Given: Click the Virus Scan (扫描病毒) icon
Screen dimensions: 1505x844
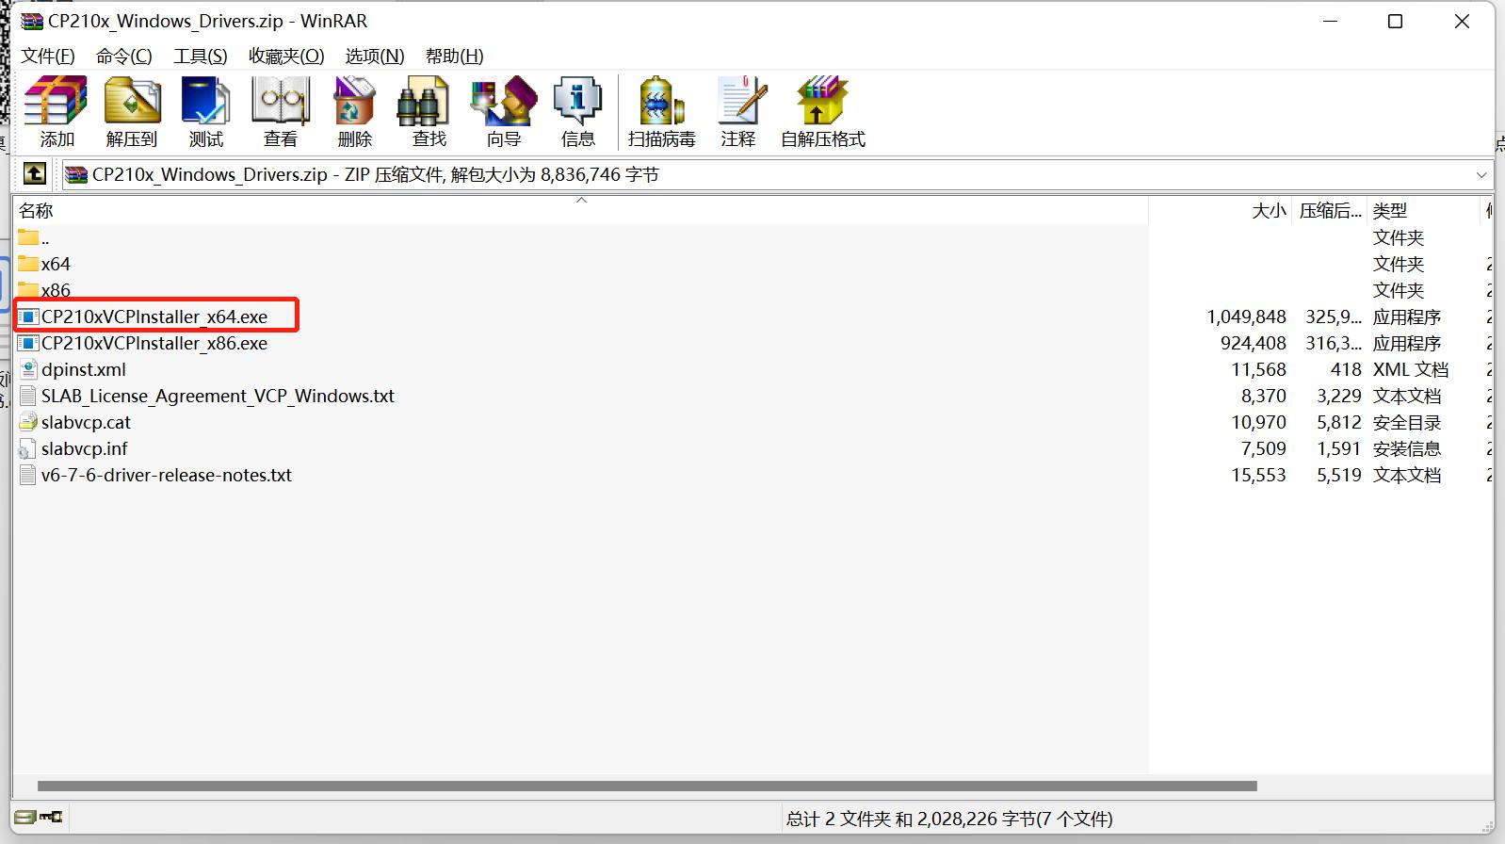Looking at the screenshot, I should [662, 112].
